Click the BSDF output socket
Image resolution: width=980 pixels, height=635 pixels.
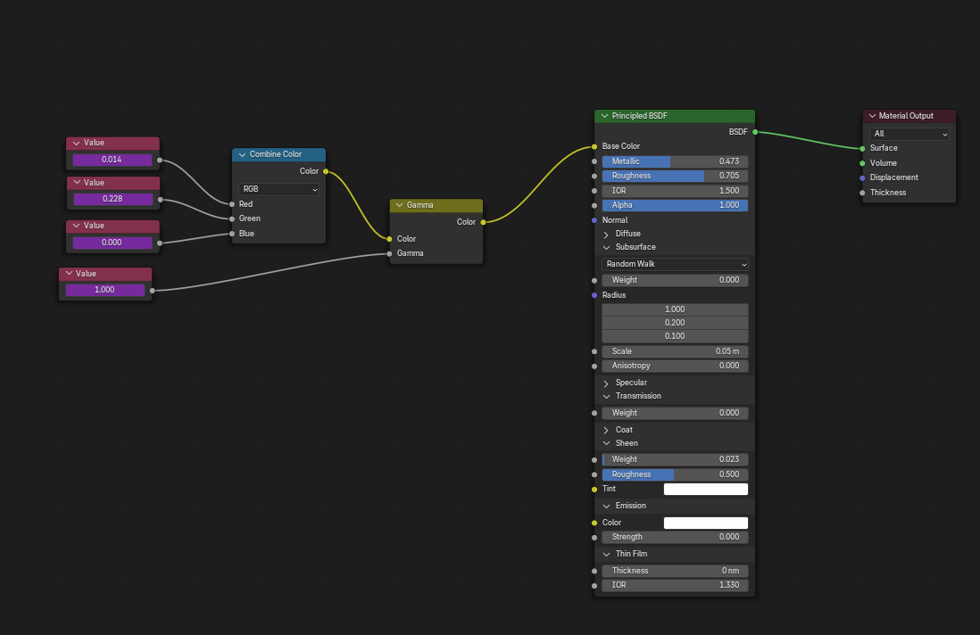[x=755, y=132]
